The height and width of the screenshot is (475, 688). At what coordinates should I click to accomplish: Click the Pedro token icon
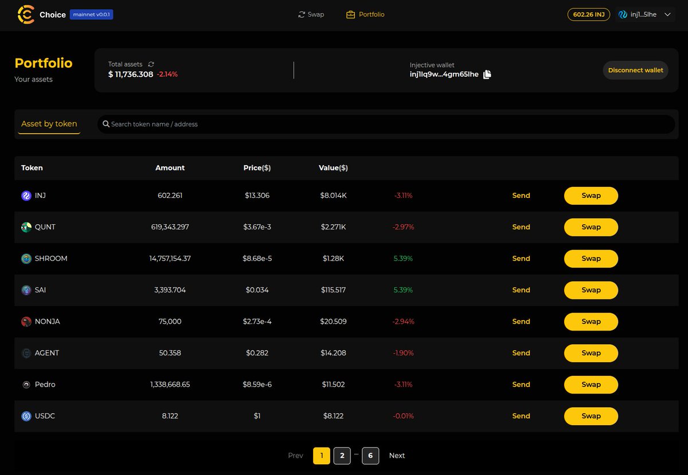tap(26, 385)
